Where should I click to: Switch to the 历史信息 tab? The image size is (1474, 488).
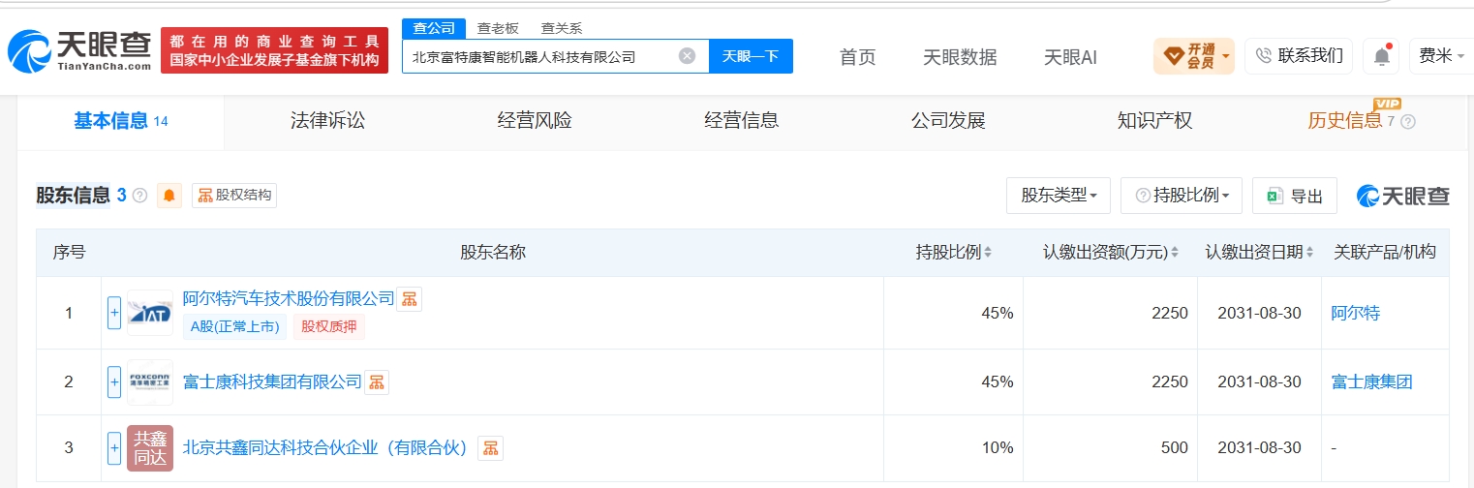1344,121
